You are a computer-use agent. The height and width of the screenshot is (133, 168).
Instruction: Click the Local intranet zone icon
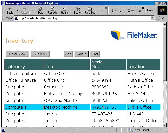130,130
